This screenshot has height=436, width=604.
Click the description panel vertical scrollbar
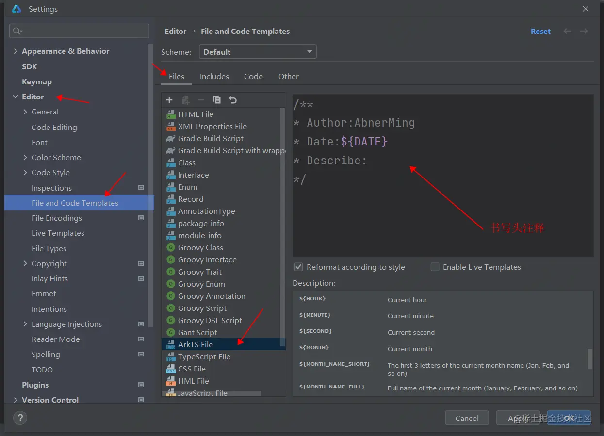point(590,359)
